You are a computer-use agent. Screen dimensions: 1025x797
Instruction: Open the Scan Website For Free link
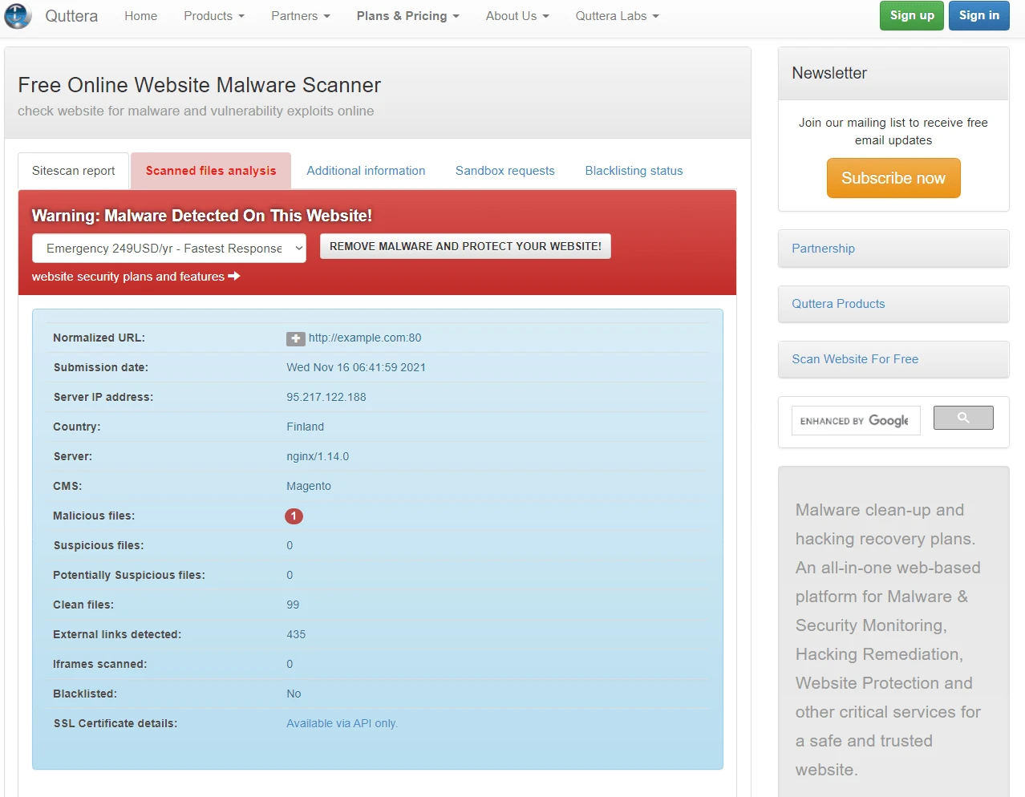click(855, 359)
